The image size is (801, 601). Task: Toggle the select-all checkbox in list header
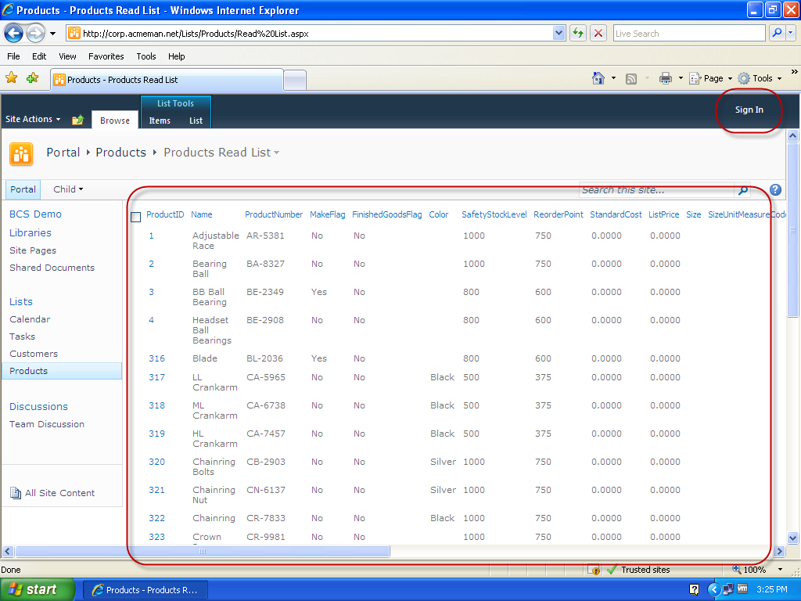click(x=135, y=217)
